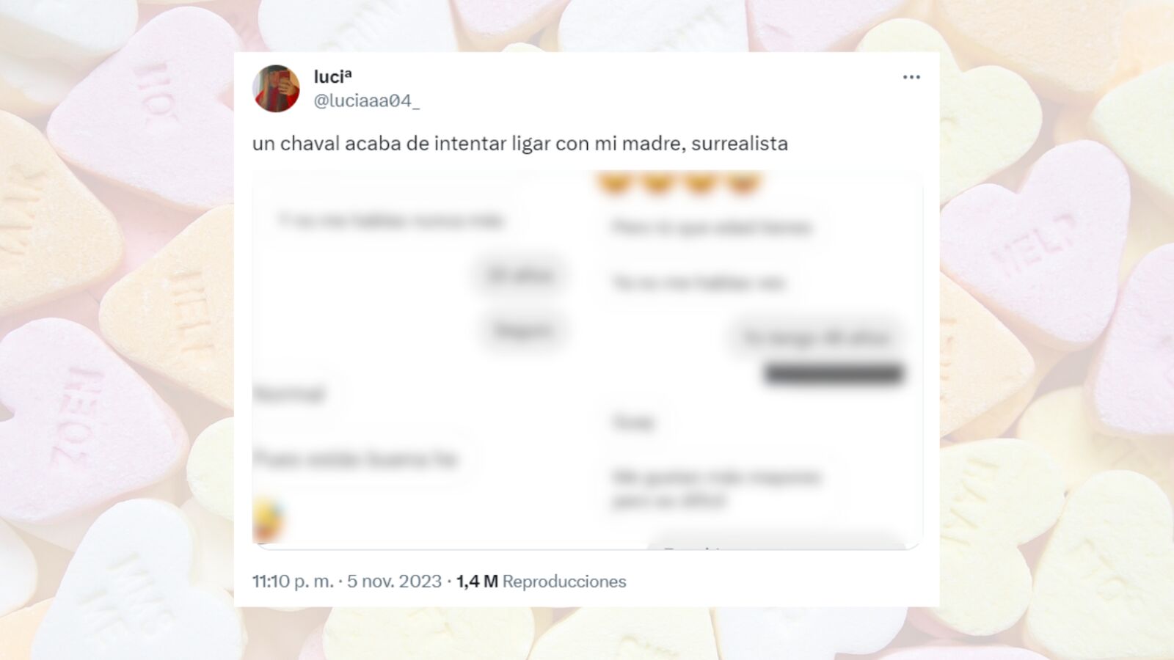1174x660 pixels.
Task: Open the luciª display name
Action: pos(332,76)
